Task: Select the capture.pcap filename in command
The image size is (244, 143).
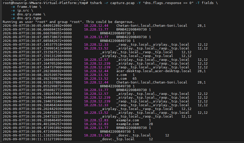Action: click(122, 3)
